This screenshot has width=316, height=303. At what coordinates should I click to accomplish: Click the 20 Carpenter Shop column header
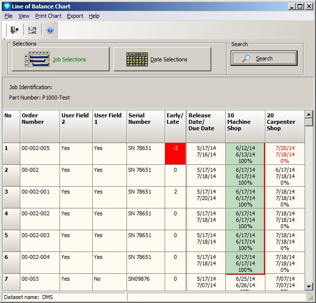(285, 126)
